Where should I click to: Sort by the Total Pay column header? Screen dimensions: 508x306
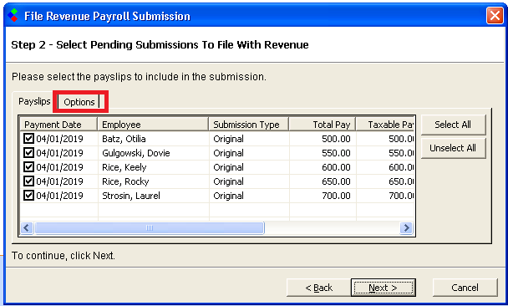coord(323,125)
